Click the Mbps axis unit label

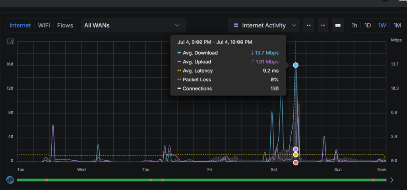tap(396, 40)
